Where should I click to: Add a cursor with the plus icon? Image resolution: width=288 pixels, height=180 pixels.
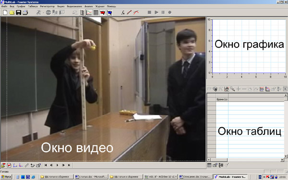(x=239, y=89)
